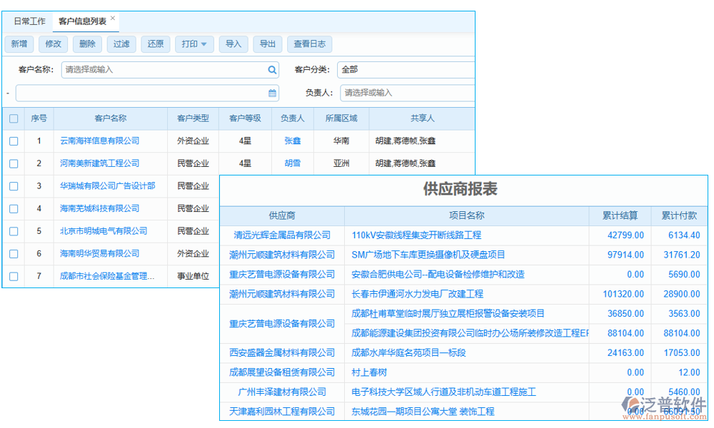Open the 打印 print dropdown
Image resolution: width=714 pixels, height=428 pixels.
[x=194, y=44]
